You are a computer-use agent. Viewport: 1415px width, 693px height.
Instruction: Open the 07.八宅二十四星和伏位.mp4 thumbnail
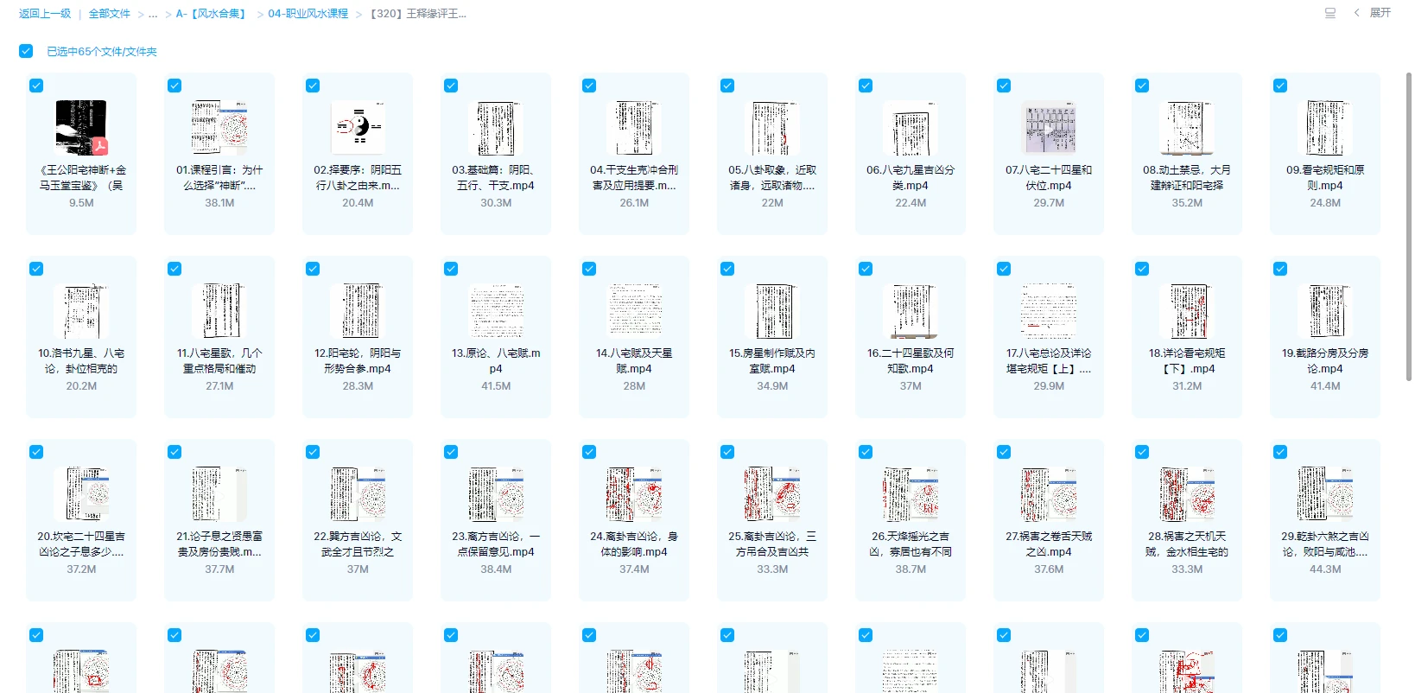point(1049,127)
